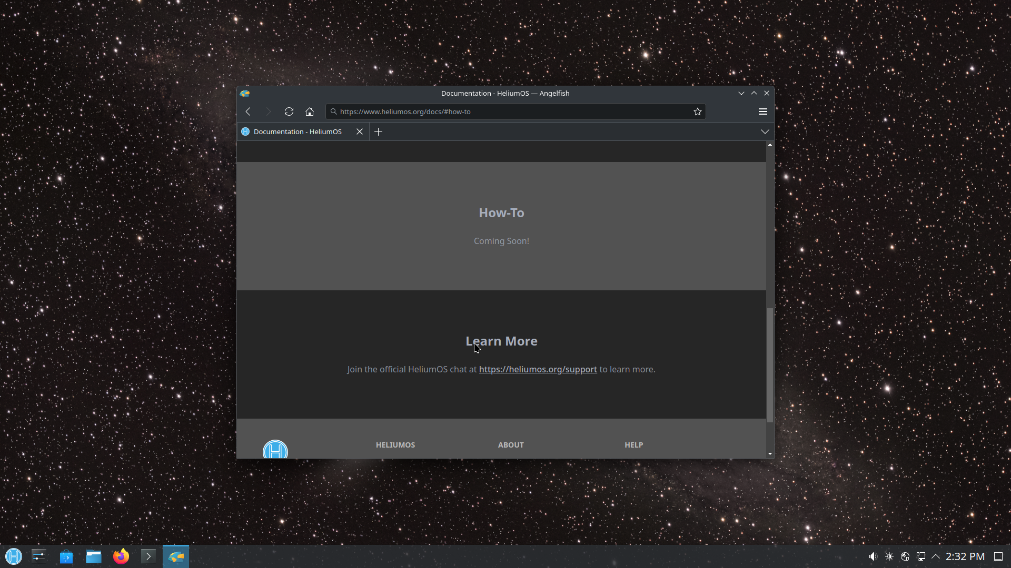The height and width of the screenshot is (568, 1011).
Task: Bookmark this page with the star icon
Action: pos(698,111)
